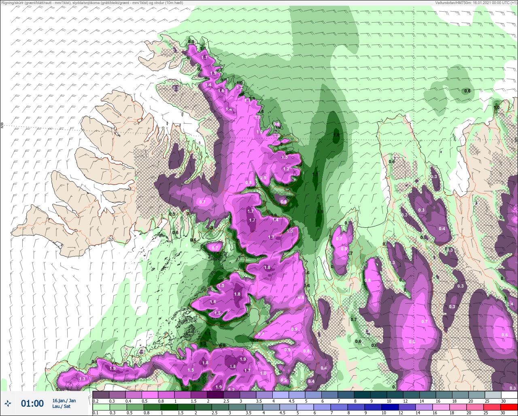The image size is (518, 416).
Task: Select the bright red swatch at 30 in bottom legend row
Action: coord(509,407)
